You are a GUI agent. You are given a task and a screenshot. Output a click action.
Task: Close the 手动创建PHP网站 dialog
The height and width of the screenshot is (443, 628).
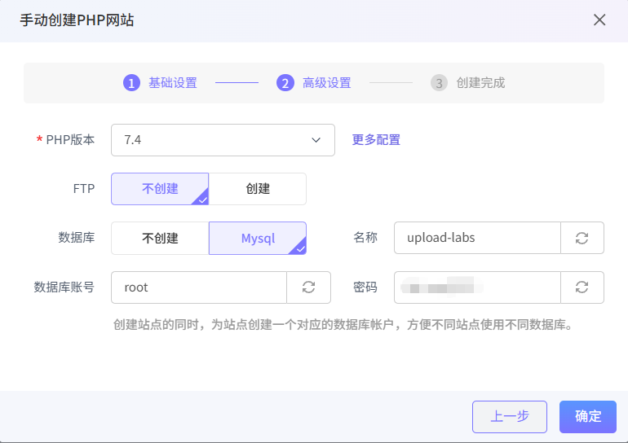(599, 20)
